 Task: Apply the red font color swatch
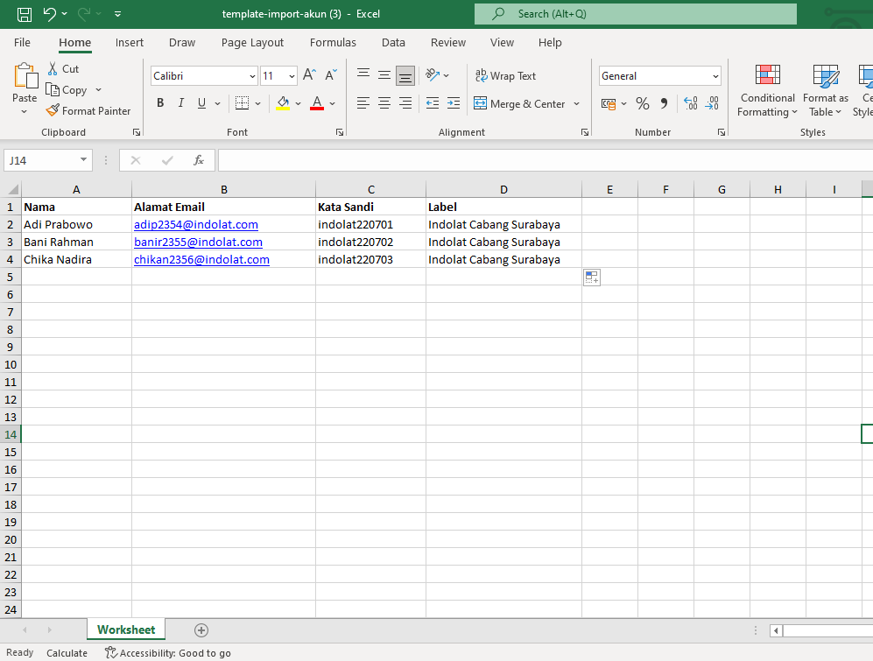point(317,103)
